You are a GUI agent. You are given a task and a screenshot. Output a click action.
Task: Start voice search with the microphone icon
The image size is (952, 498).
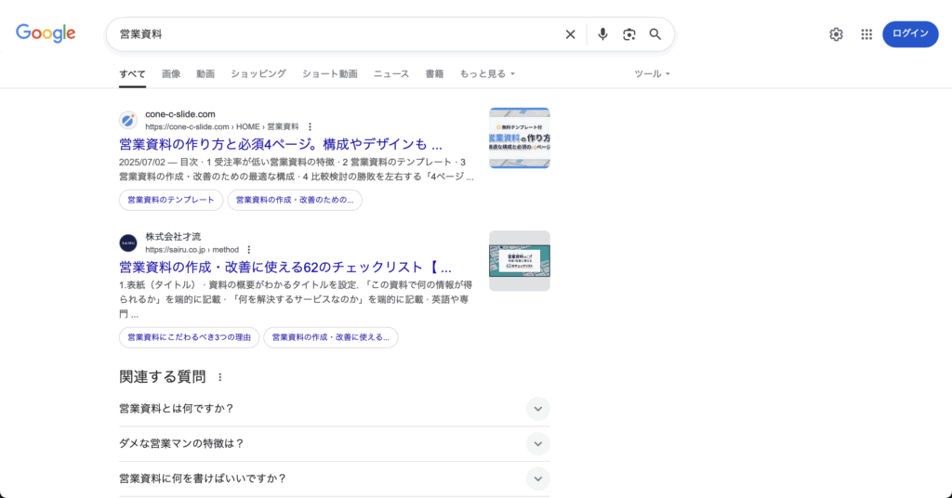[x=602, y=34]
